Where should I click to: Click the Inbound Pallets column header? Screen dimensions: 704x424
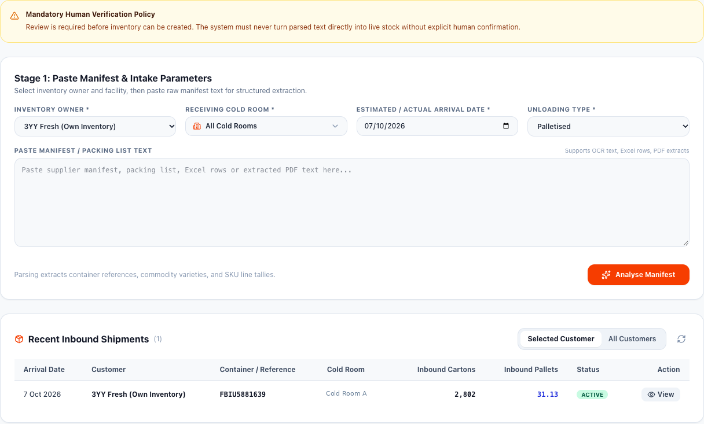[531, 370]
